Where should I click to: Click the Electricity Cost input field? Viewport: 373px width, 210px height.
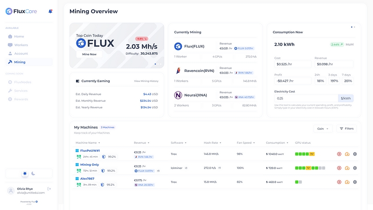(x=306, y=98)
